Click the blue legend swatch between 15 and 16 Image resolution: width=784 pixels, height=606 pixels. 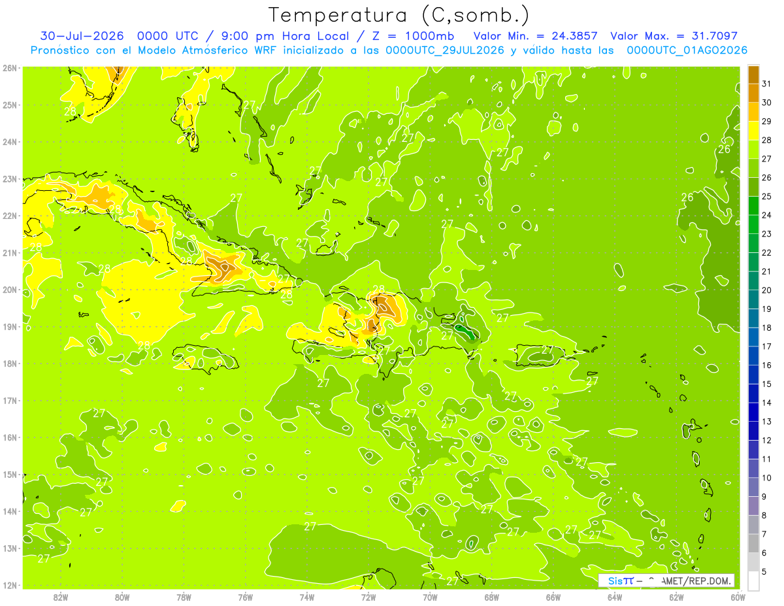pos(753,375)
